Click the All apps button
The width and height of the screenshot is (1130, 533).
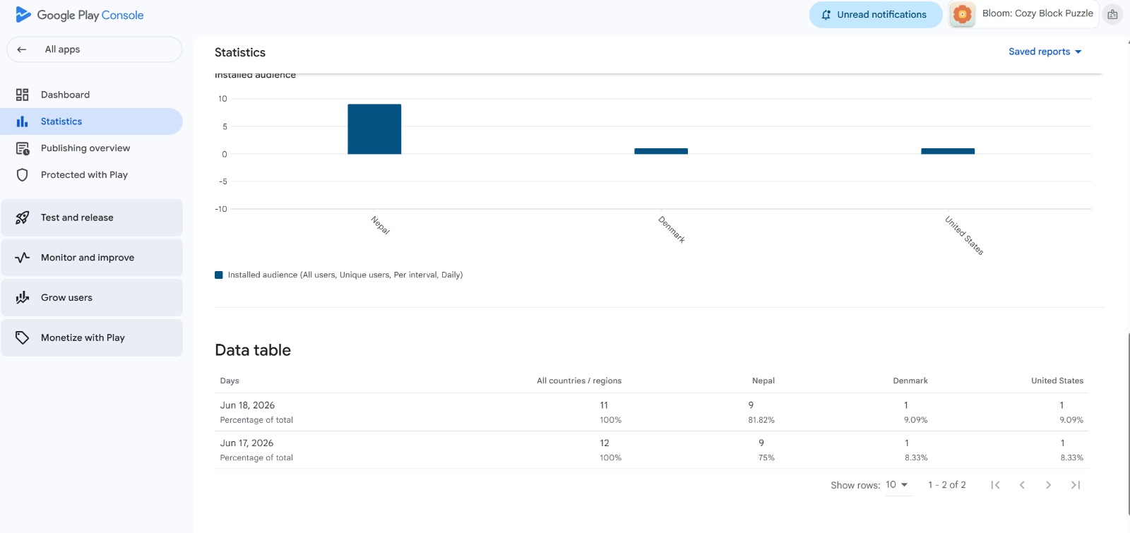pyautogui.click(x=94, y=49)
